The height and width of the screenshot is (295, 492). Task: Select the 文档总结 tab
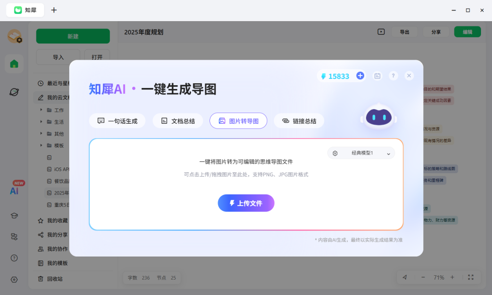click(x=178, y=121)
